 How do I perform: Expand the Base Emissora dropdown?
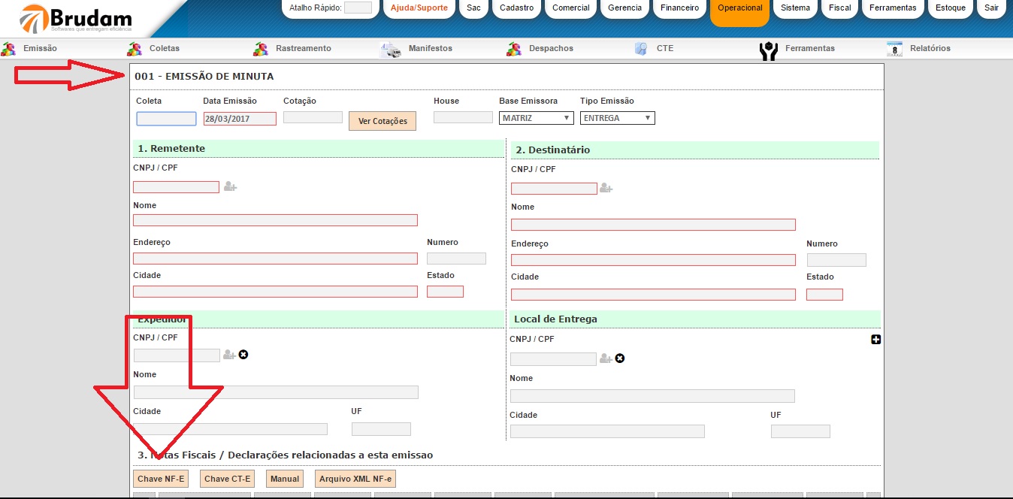click(536, 118)
